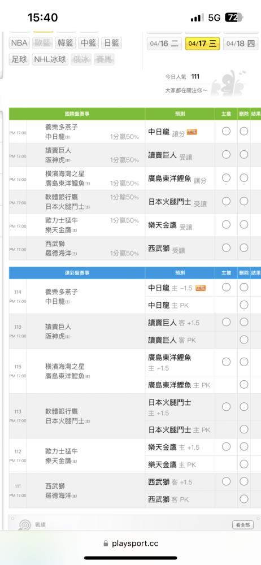Set 主推 for 樂天金鷹 受讓 pick
The image size is (261, 565).
tap(226, 224)
